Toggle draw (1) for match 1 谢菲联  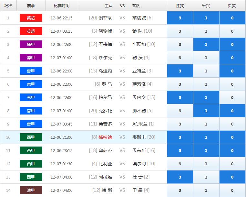tap(206, 18)
